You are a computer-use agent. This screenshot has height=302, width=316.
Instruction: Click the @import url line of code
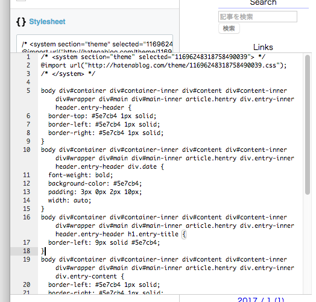coord(163,65)
